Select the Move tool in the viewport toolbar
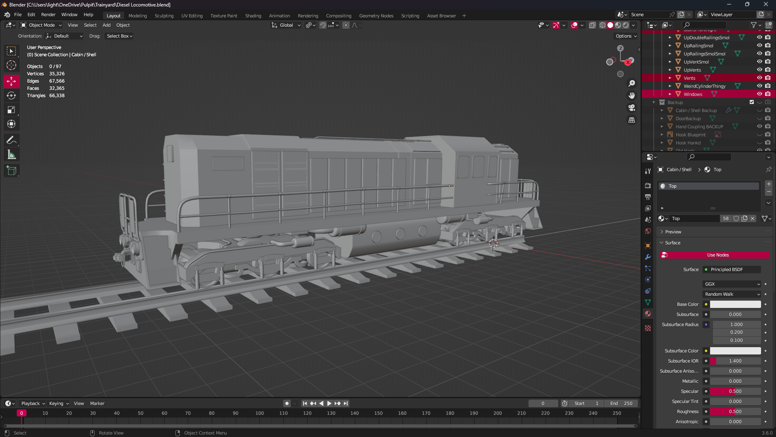The height and width of the screenshot is (437, 776). click(x=11, y=81)
